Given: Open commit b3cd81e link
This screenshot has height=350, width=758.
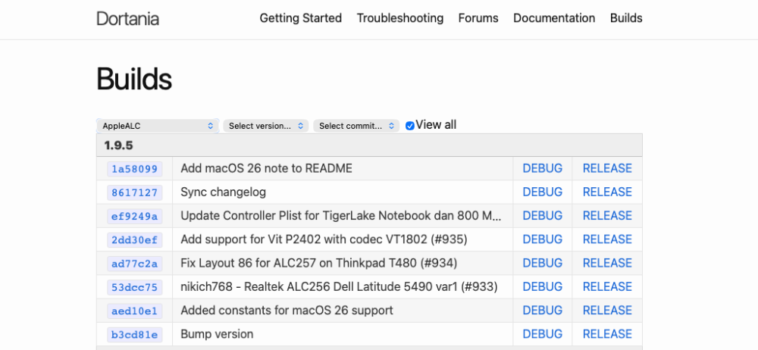Looking at the screenshot, I should click(x=134, y=335).
